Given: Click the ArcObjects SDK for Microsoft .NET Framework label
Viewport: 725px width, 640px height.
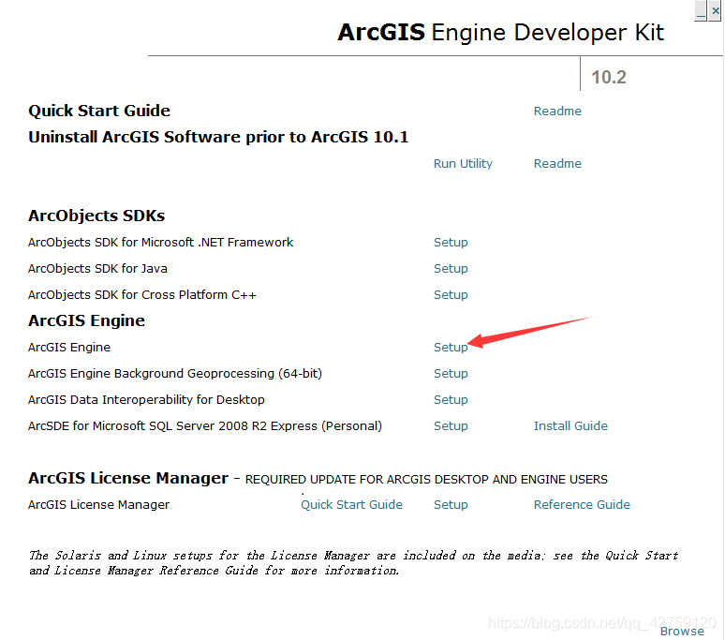Looking at the screenshot, I should point(160,243).
